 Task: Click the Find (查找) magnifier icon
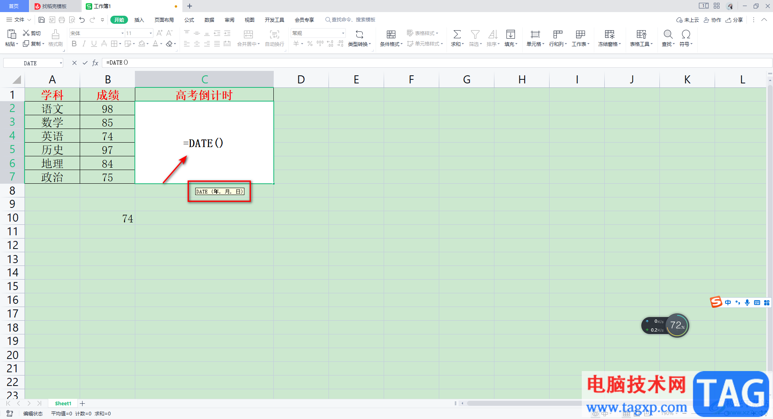668,35
